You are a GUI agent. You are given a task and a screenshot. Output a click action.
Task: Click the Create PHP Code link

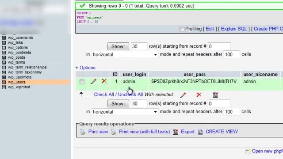click(x=268, y=29)
